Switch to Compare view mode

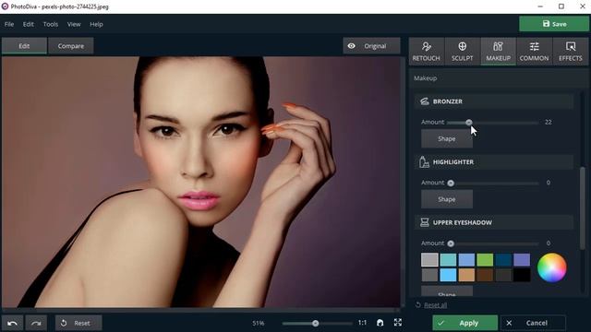71,46
